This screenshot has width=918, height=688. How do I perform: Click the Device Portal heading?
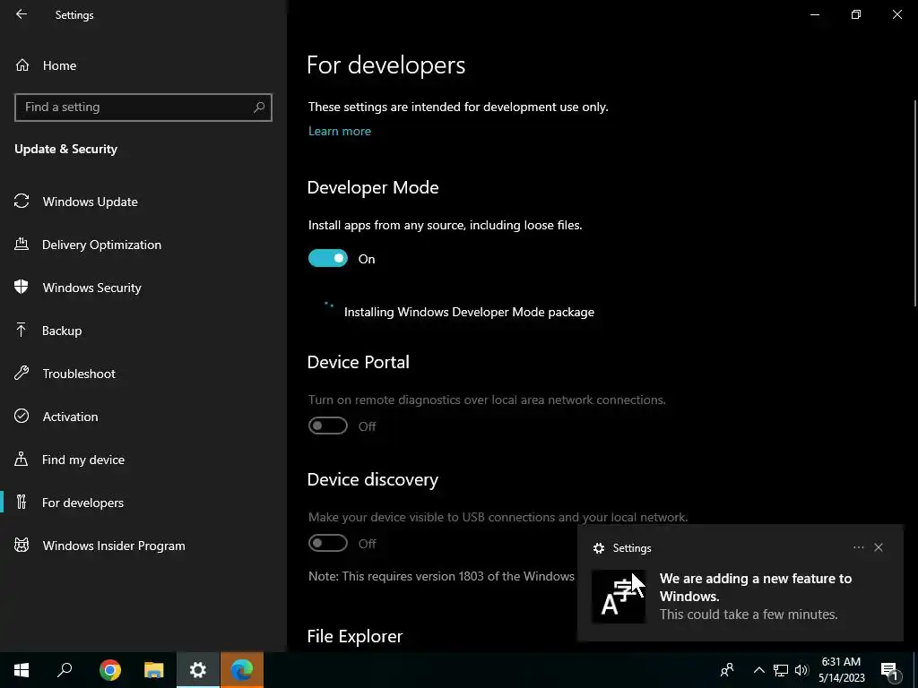(359, 362)
